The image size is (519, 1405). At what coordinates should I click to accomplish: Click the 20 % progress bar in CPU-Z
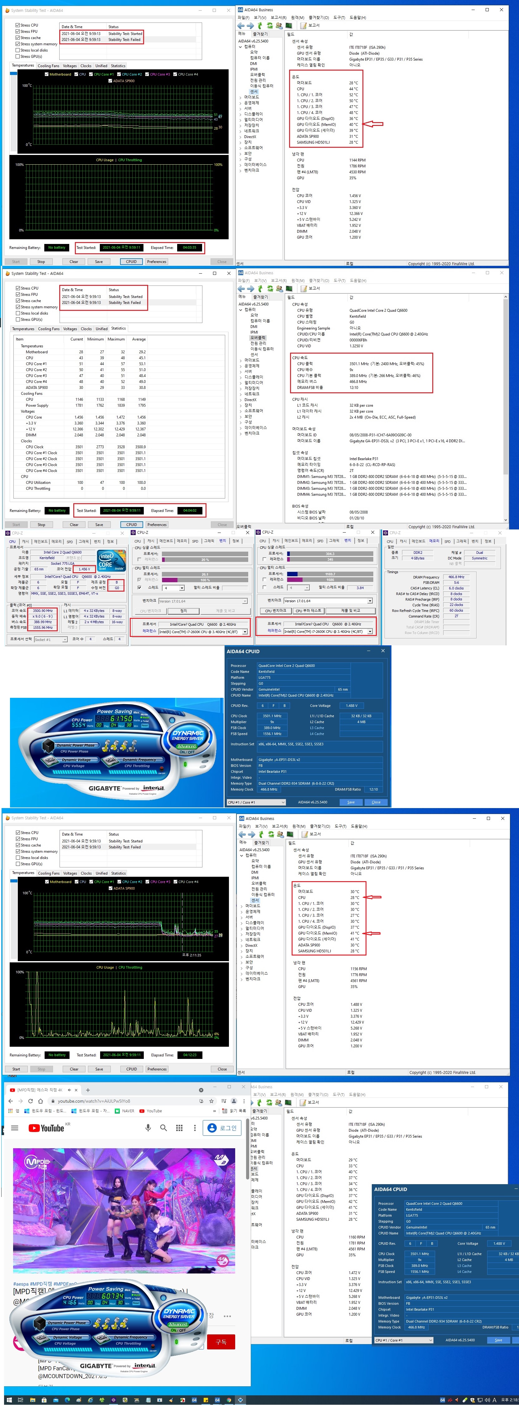click(x=205, y=560)
